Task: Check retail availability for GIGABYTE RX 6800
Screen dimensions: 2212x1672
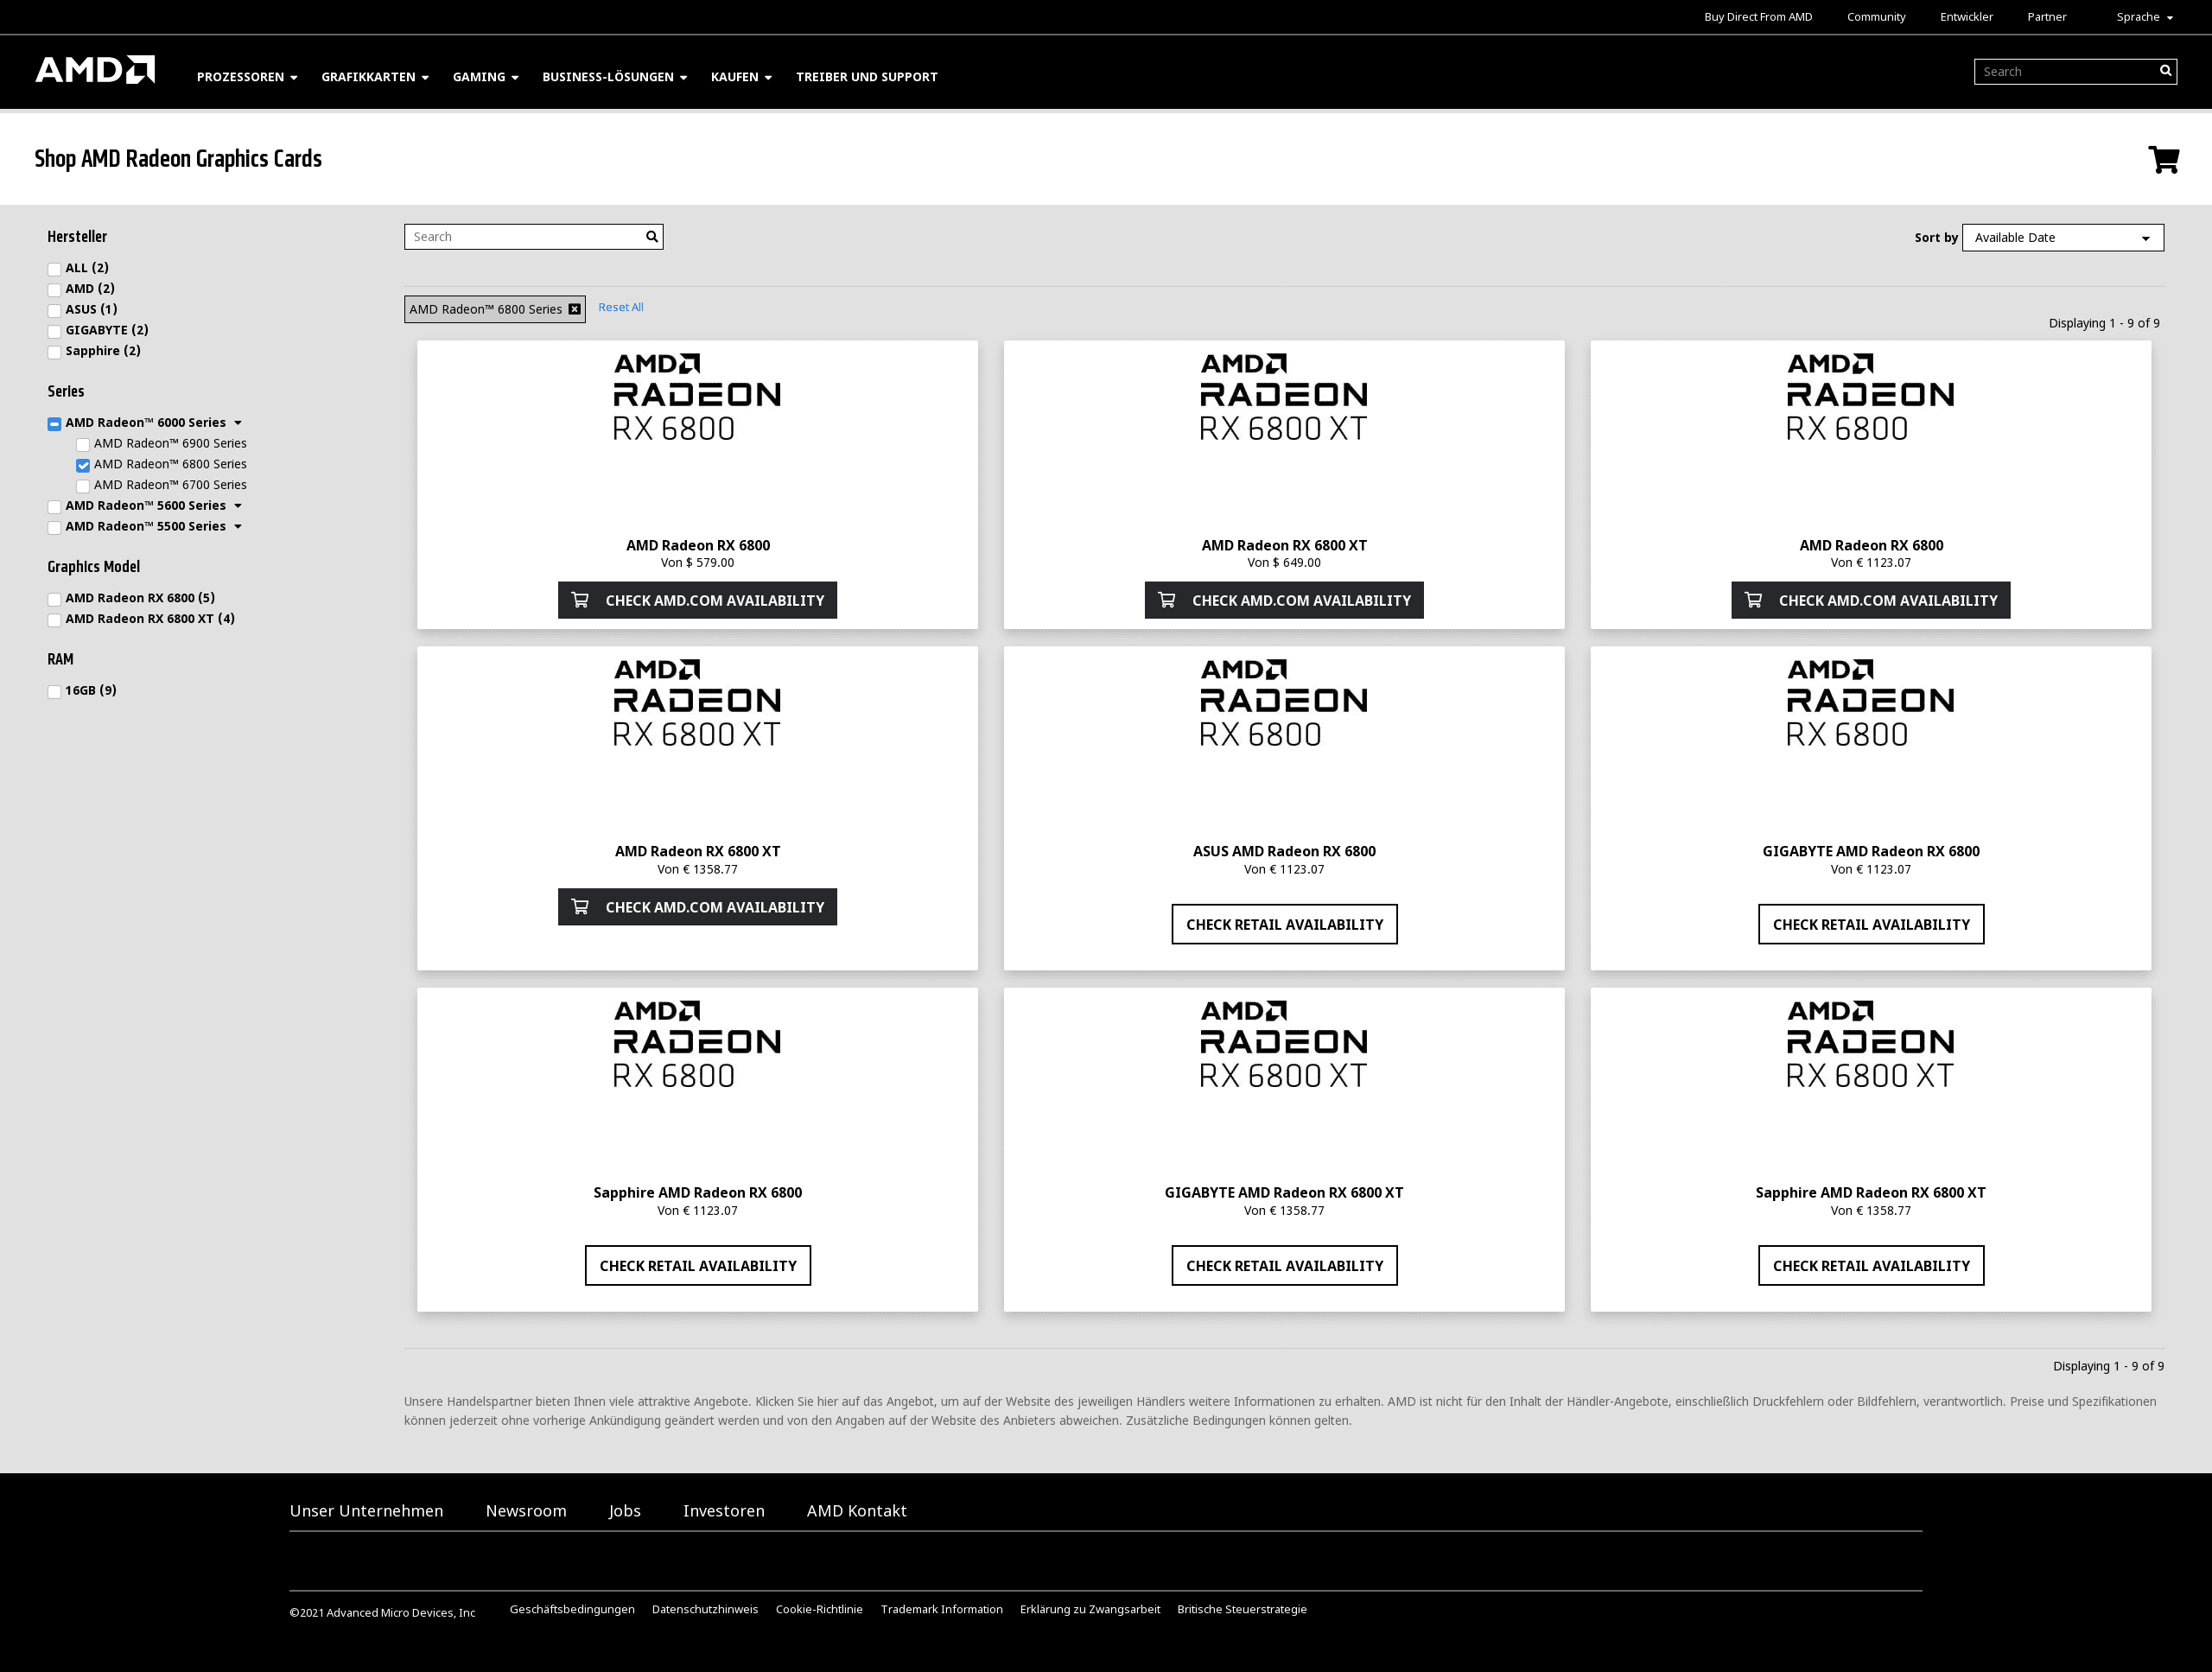Action: (x=1870, y=924)
